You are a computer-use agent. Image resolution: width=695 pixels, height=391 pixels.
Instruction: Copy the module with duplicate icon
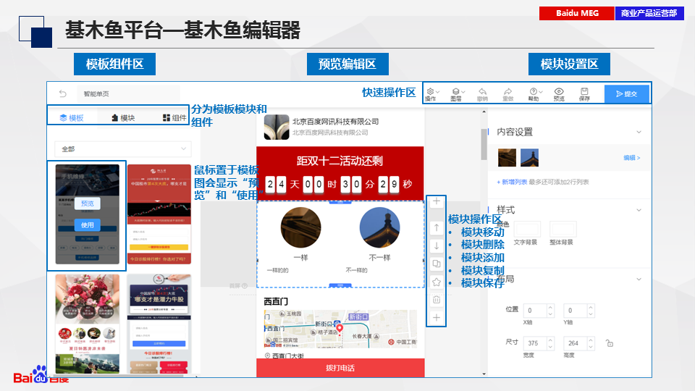pos(437,264)
